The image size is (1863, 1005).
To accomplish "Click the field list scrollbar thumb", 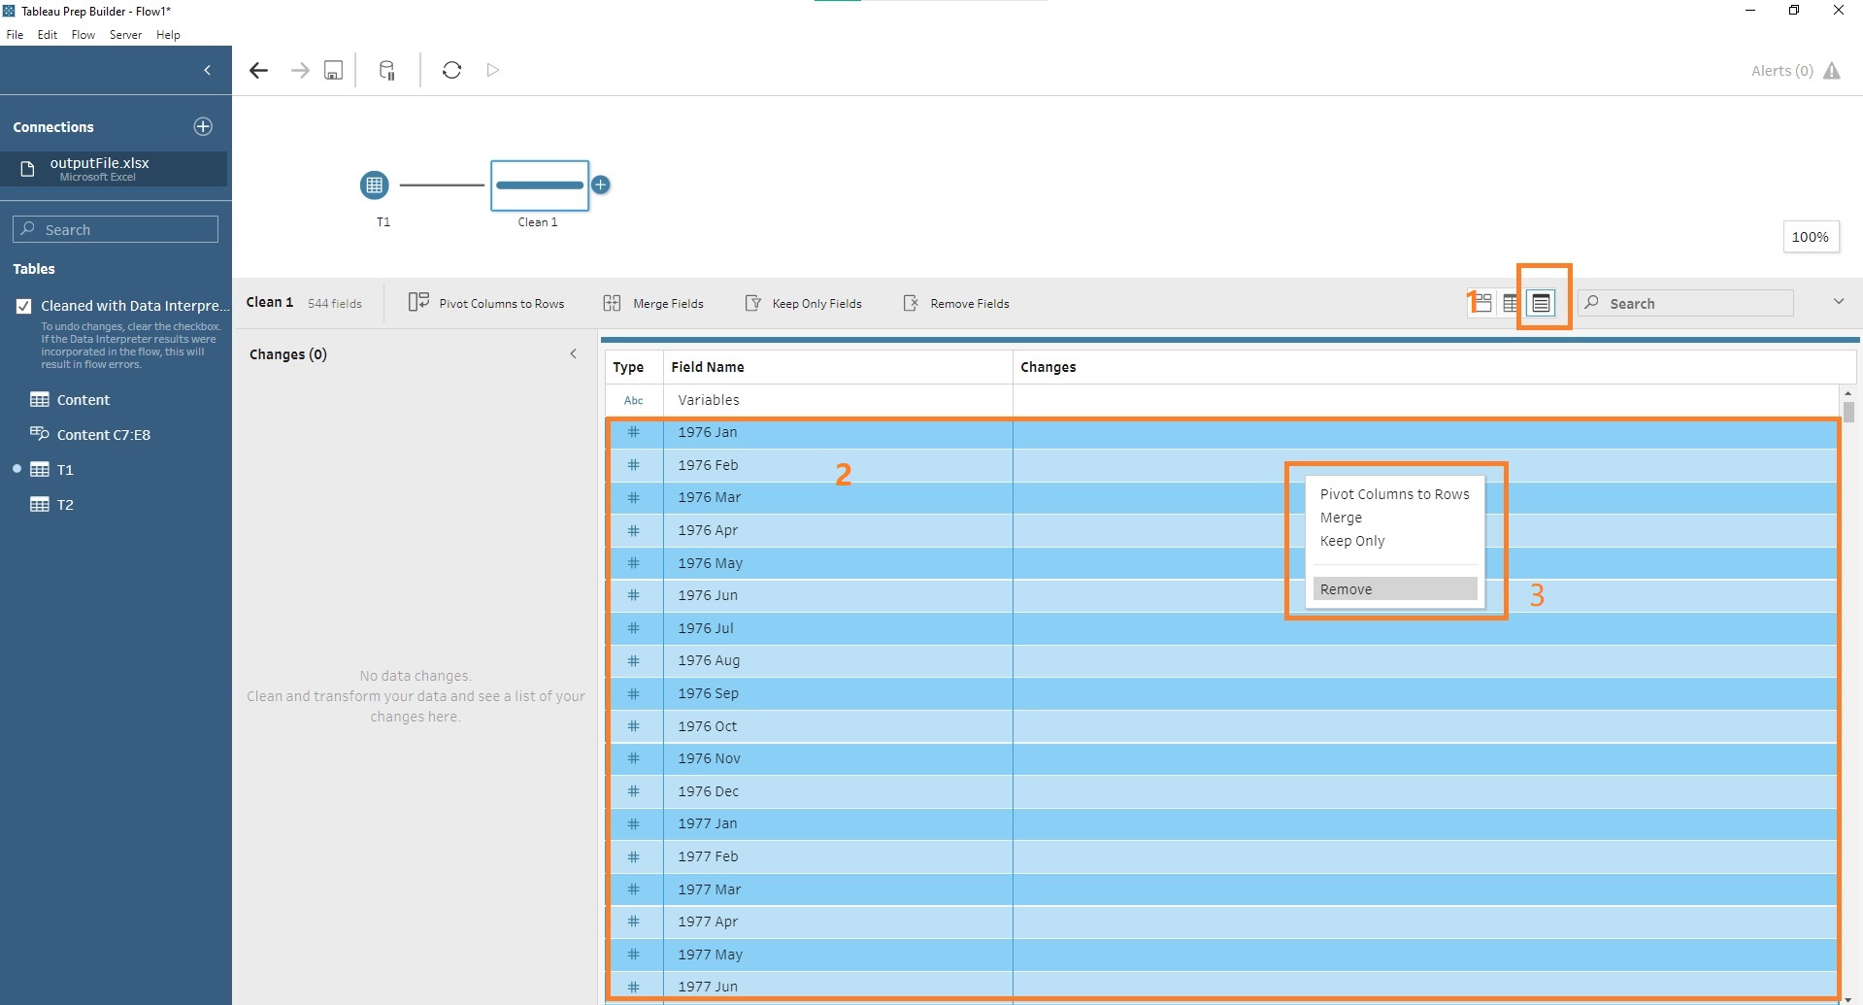I will point(1848,412).
